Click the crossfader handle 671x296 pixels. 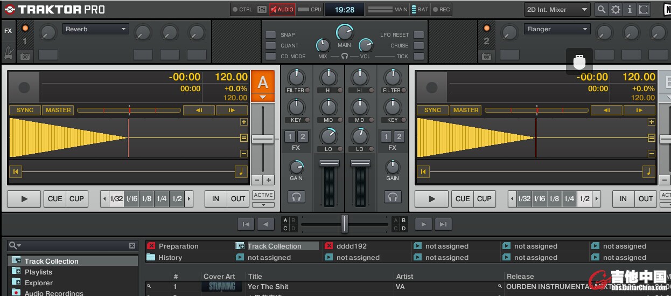click(345, 223)
